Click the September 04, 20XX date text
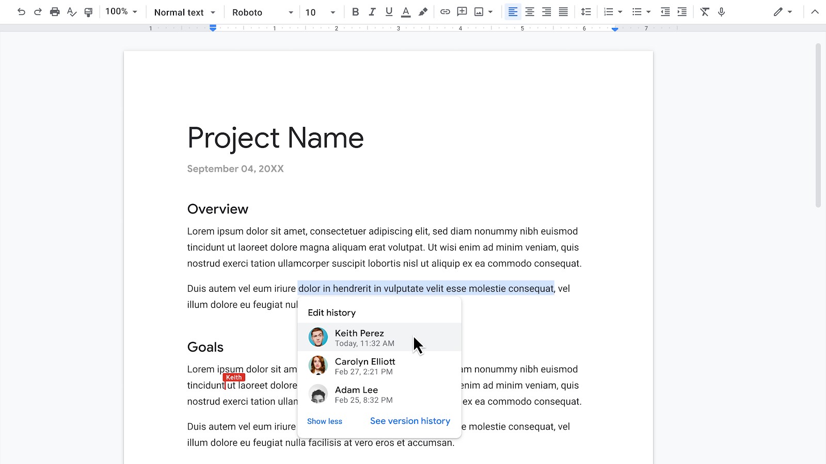This screenshot has height=464, width=826. [x=235, y=169]
